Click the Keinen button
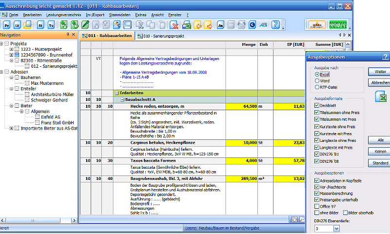Viewport: 390px width, 234px height. click(379, 152)
